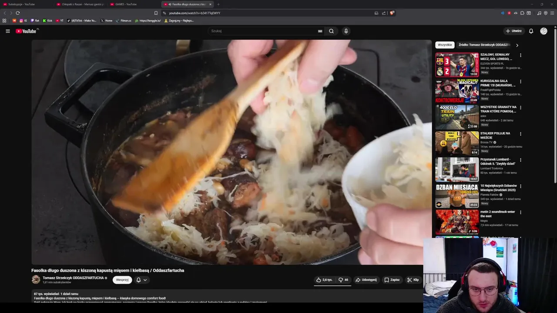Open site information icon left of URL

point(164,13)
